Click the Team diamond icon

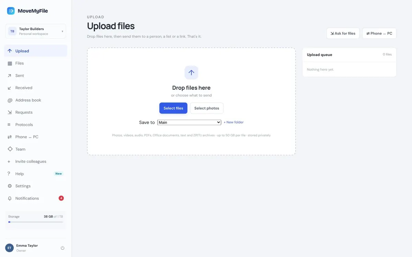tap(10, 149)
